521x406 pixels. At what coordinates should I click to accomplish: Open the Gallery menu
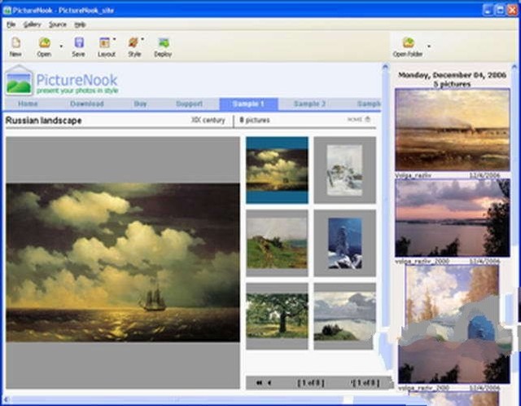[32, 24]
